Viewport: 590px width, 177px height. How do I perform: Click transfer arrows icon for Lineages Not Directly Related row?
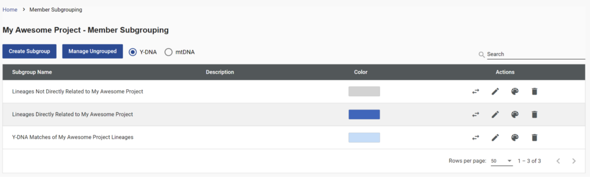click(475, 91)
